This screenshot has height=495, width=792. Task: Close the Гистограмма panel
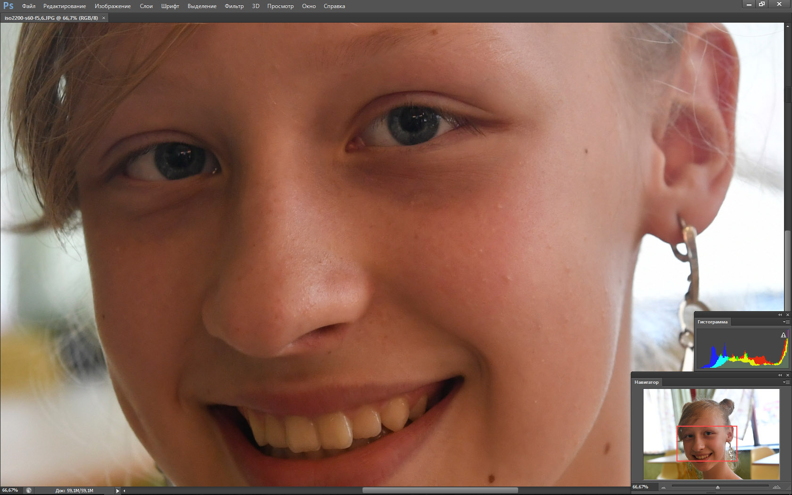point(787,314)
